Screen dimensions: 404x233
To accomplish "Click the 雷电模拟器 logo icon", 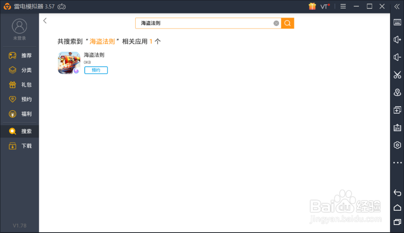I will (x=7, y=6).
